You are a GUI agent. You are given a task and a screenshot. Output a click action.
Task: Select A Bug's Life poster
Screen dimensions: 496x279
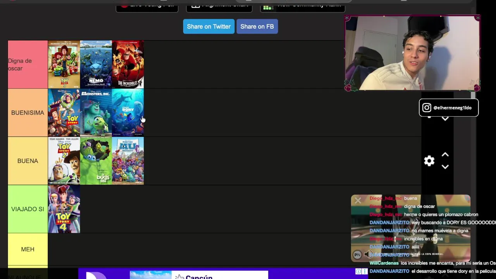point(96,161)
